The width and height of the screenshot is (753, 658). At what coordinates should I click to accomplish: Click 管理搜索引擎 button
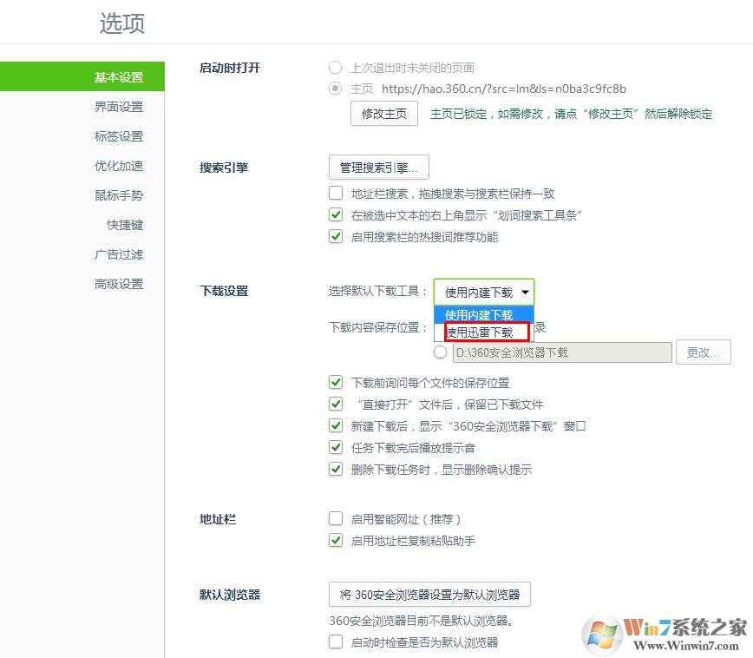[379, 168]
